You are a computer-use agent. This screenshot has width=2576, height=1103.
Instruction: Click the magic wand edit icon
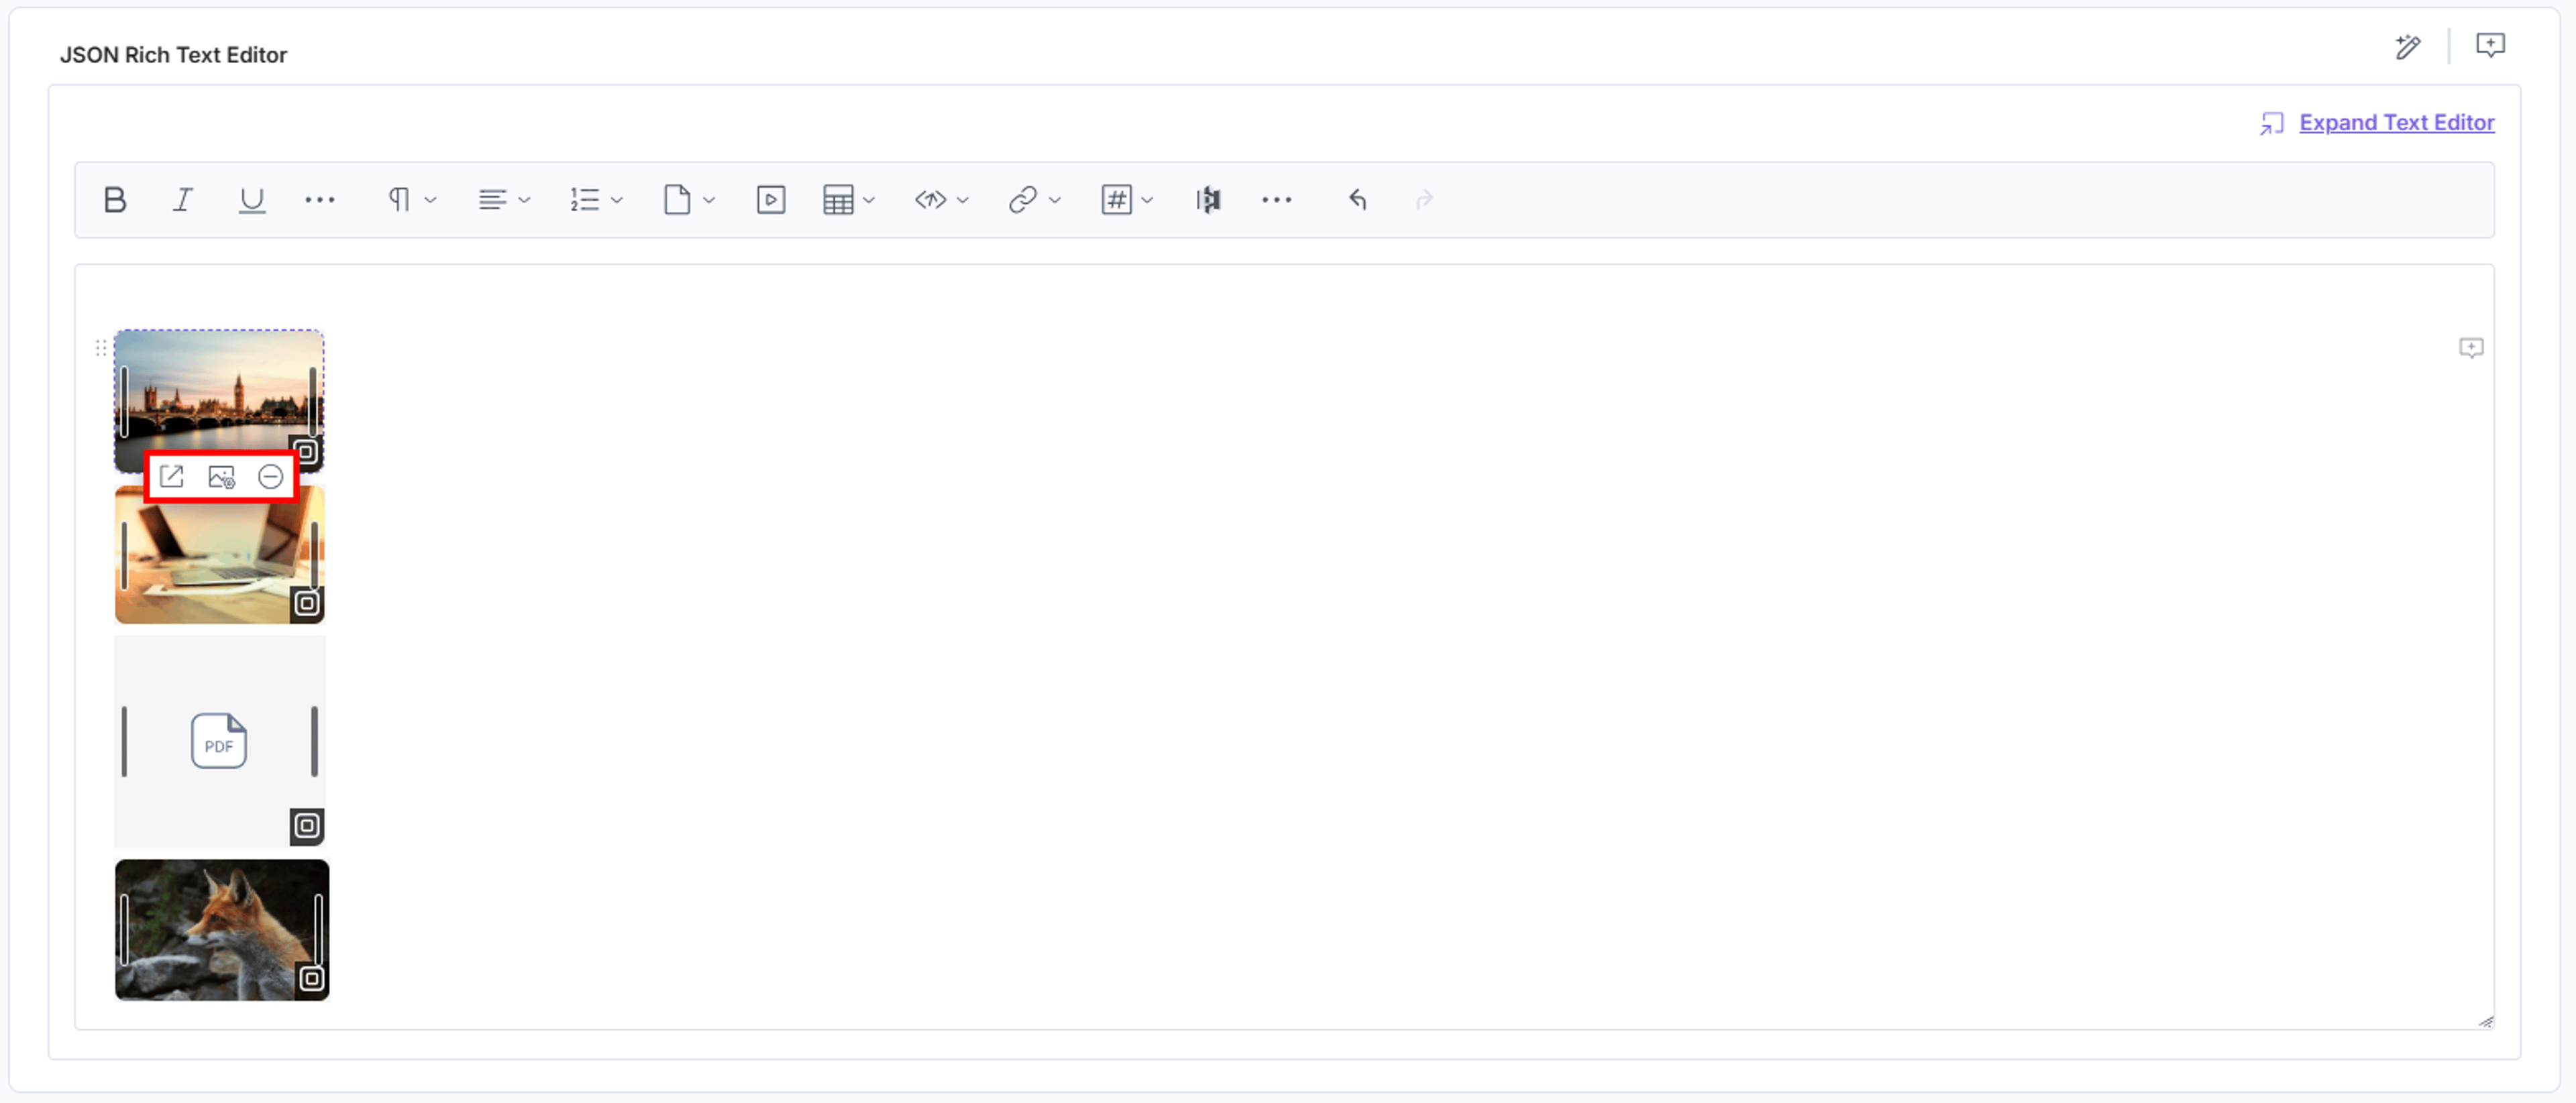pos(2408,47)
